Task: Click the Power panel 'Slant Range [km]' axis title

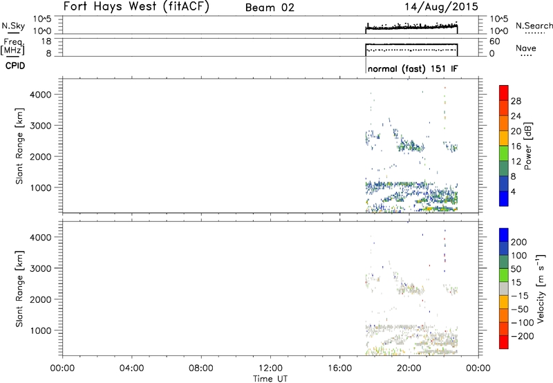Action: tap(19, 146)
